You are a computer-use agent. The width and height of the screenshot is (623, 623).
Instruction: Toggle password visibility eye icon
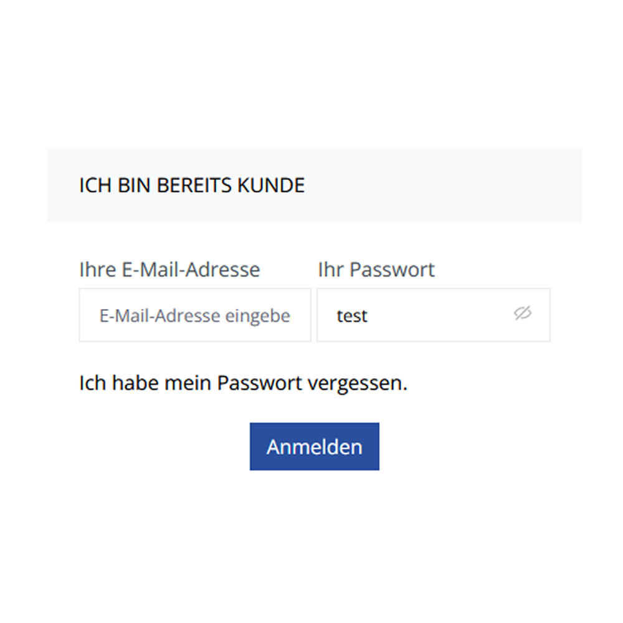[522, 313]
